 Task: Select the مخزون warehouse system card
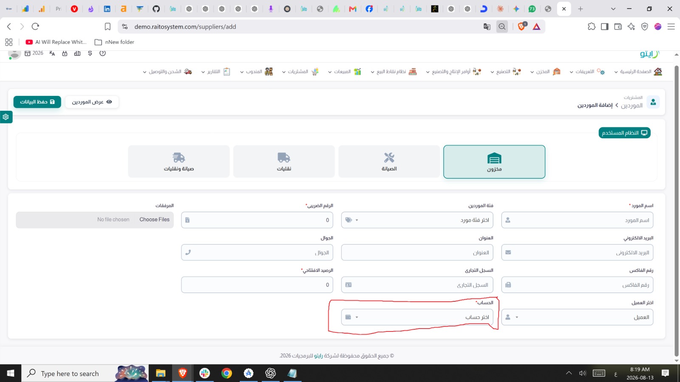click(x=494, y=162)
